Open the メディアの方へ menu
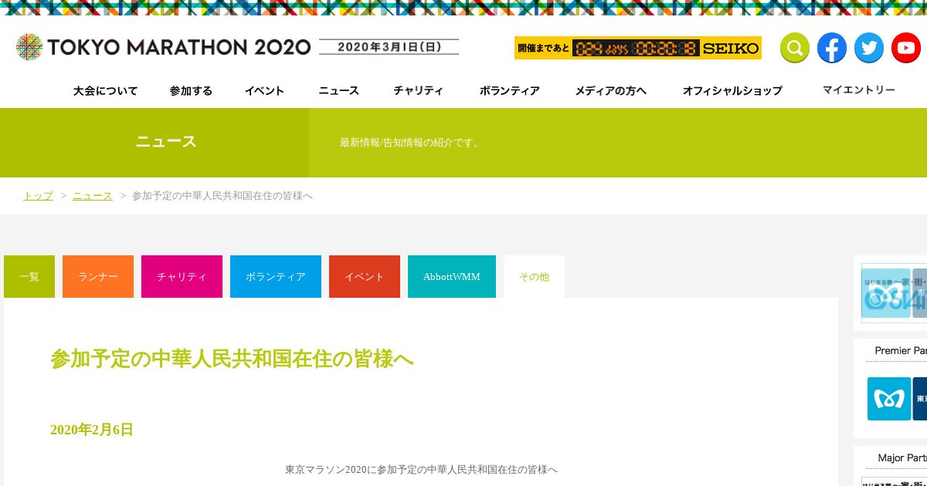This screenshot has height=486, width=927. coord(610,90)
